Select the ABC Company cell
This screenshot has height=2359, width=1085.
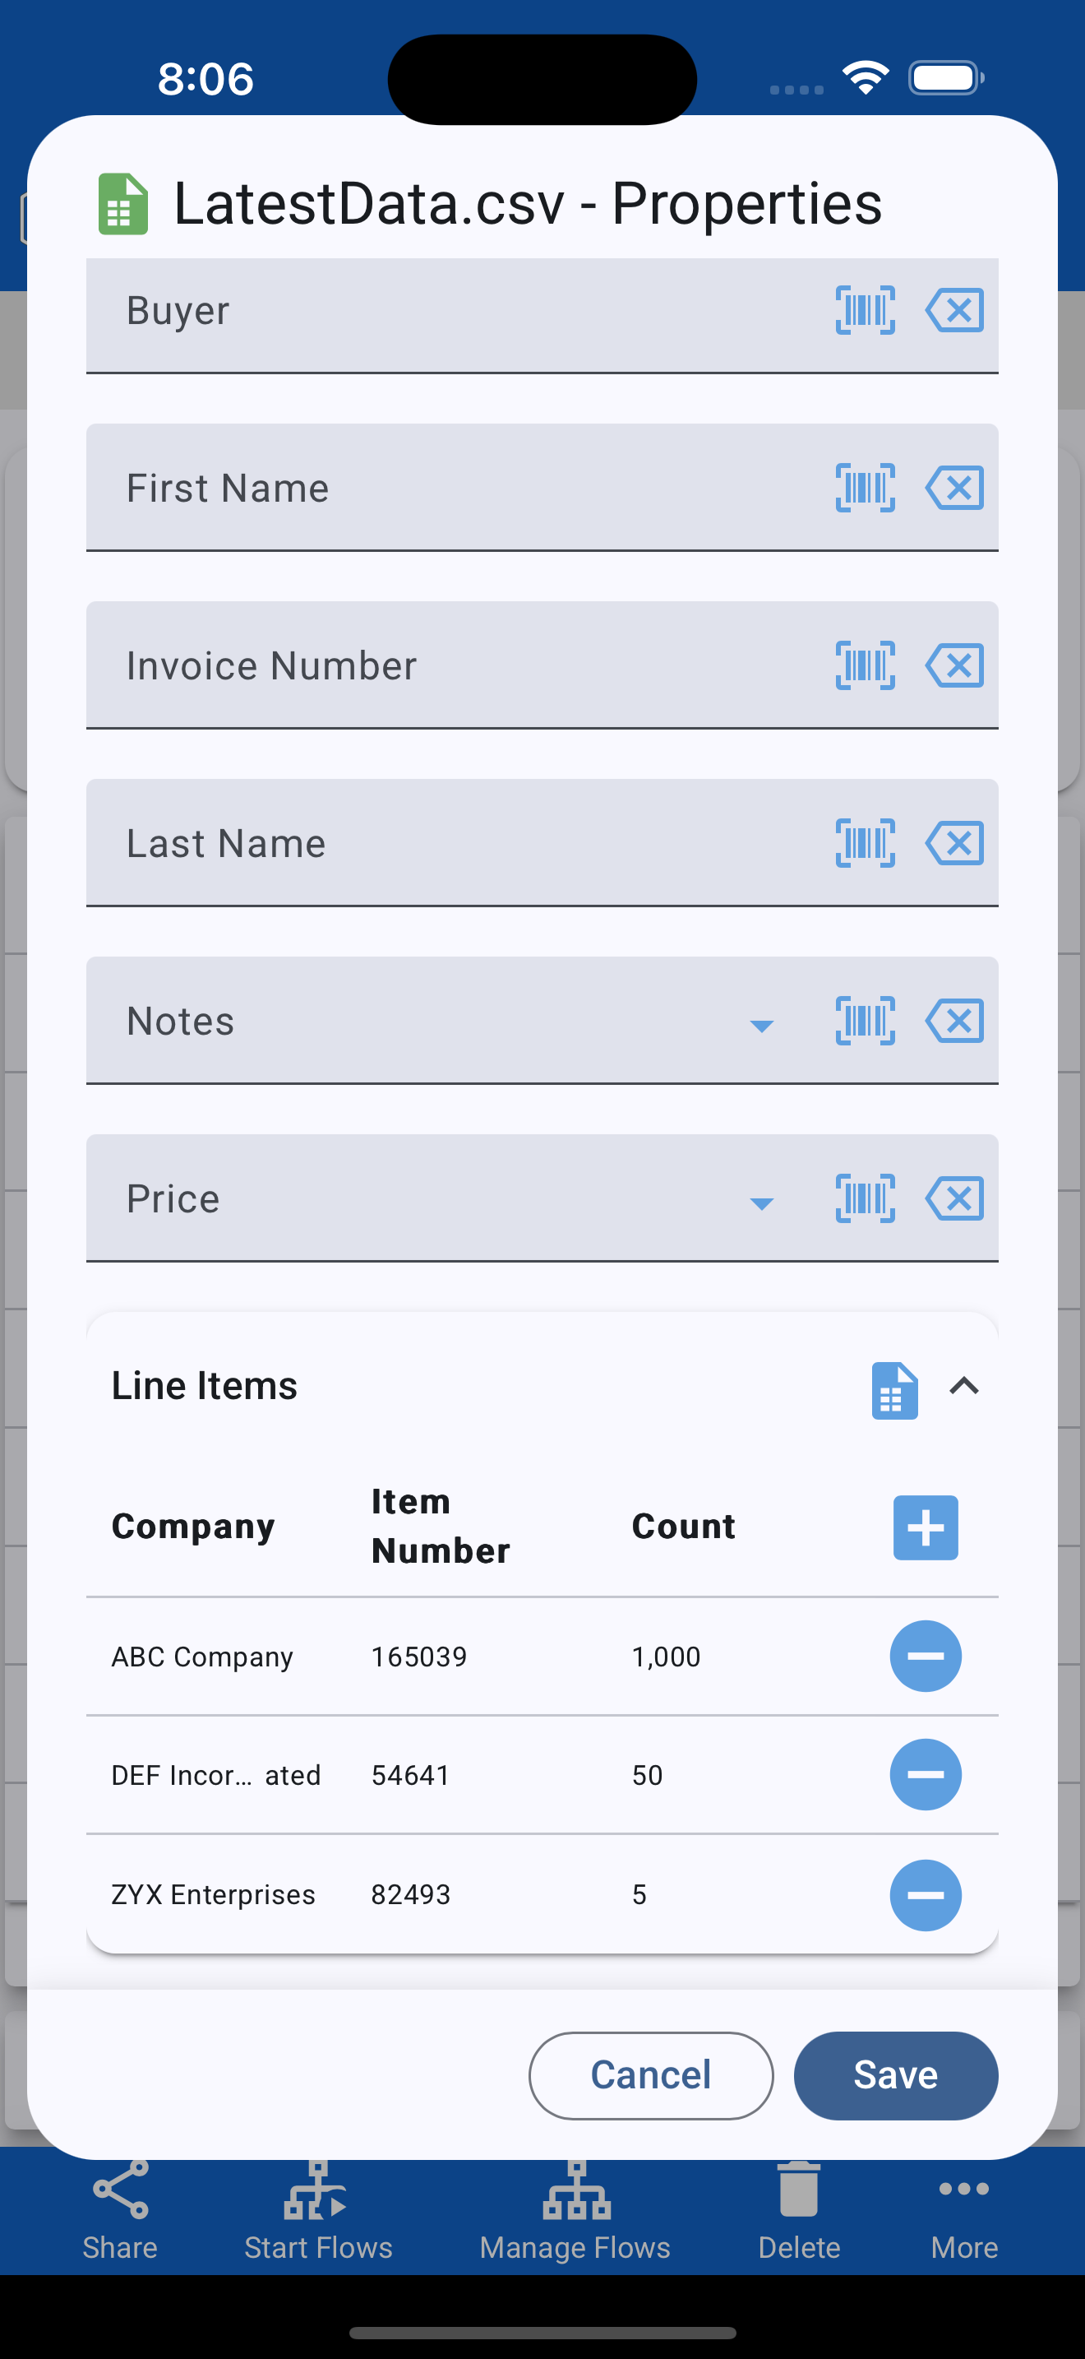point(202,1657)
